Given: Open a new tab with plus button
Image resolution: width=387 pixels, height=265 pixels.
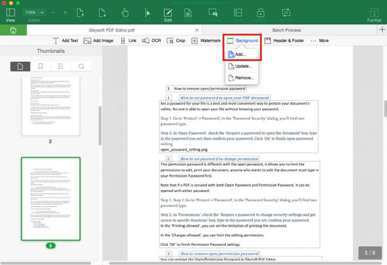Looking at the screenshot, I should [x=382, y=30].
